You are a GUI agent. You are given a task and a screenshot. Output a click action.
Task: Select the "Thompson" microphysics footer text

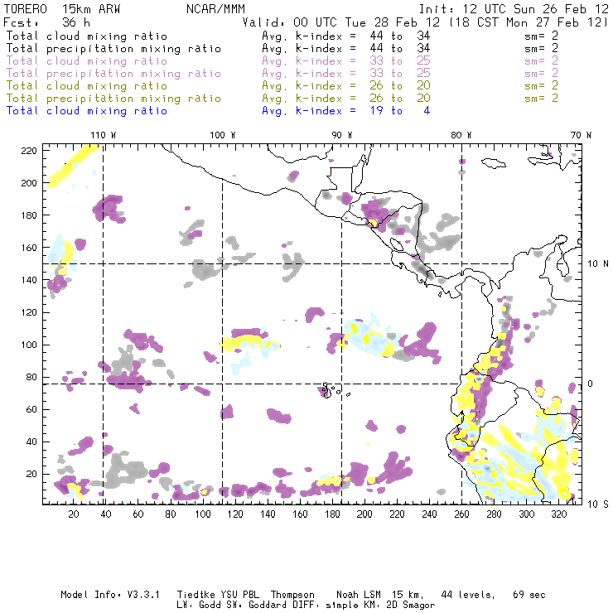click(x=292, y=595)
